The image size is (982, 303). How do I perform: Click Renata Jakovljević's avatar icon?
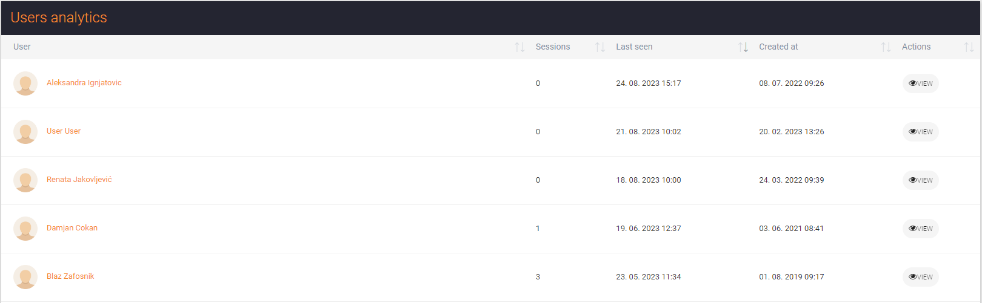[x=25, y=180]
